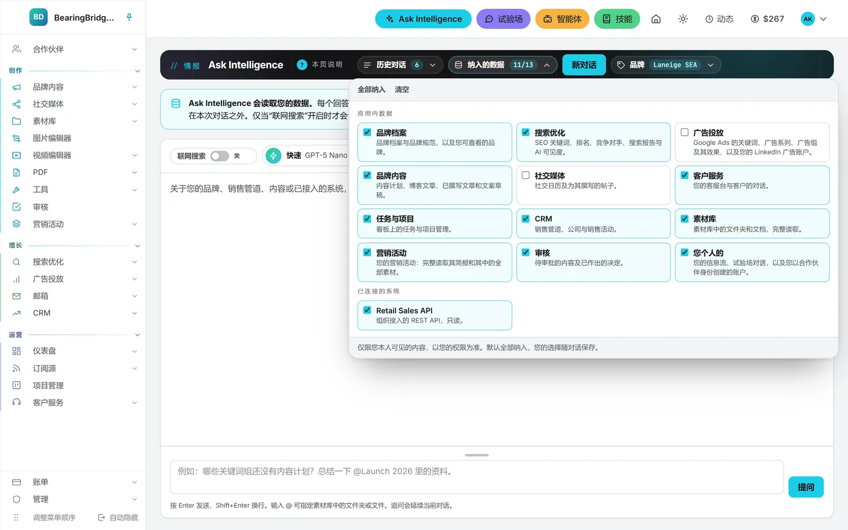The width and height of the screenshot is (848, 530).
Task: Click the 审核 checkmark icon in sidebar
Action: 17,207
